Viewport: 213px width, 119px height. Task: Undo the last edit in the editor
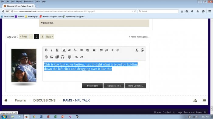click(76, 57)
